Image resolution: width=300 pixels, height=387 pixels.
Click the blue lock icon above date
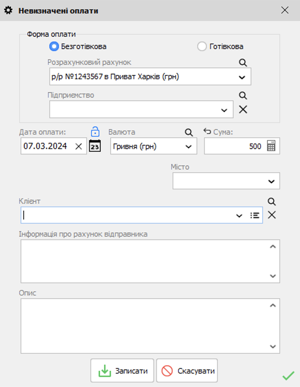coord(95,132)
